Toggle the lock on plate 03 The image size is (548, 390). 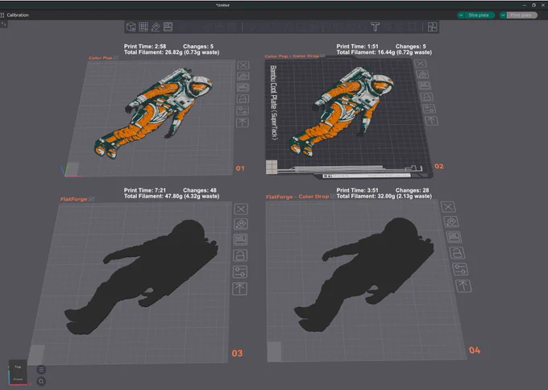pyautogui.click(x=240, y=255)
